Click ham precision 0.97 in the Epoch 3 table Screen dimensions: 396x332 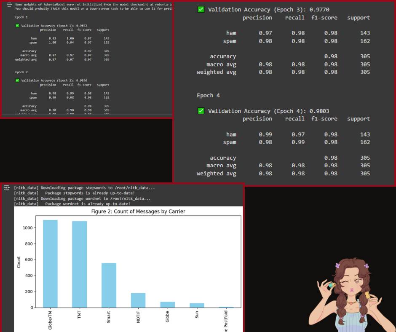click(265, 33)
